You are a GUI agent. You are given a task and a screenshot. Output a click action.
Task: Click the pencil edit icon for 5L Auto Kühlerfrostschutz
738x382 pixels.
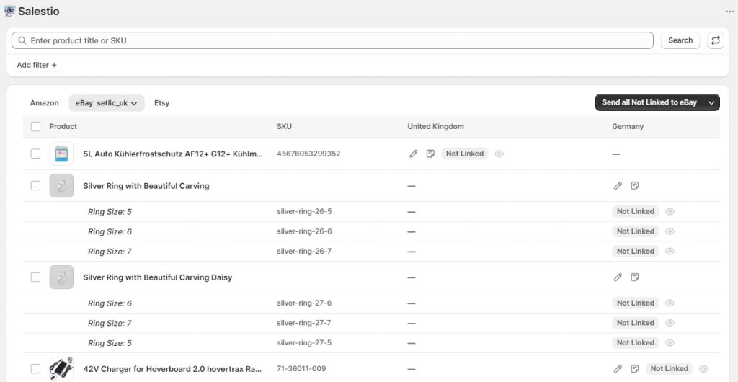(x=414, y=154)
